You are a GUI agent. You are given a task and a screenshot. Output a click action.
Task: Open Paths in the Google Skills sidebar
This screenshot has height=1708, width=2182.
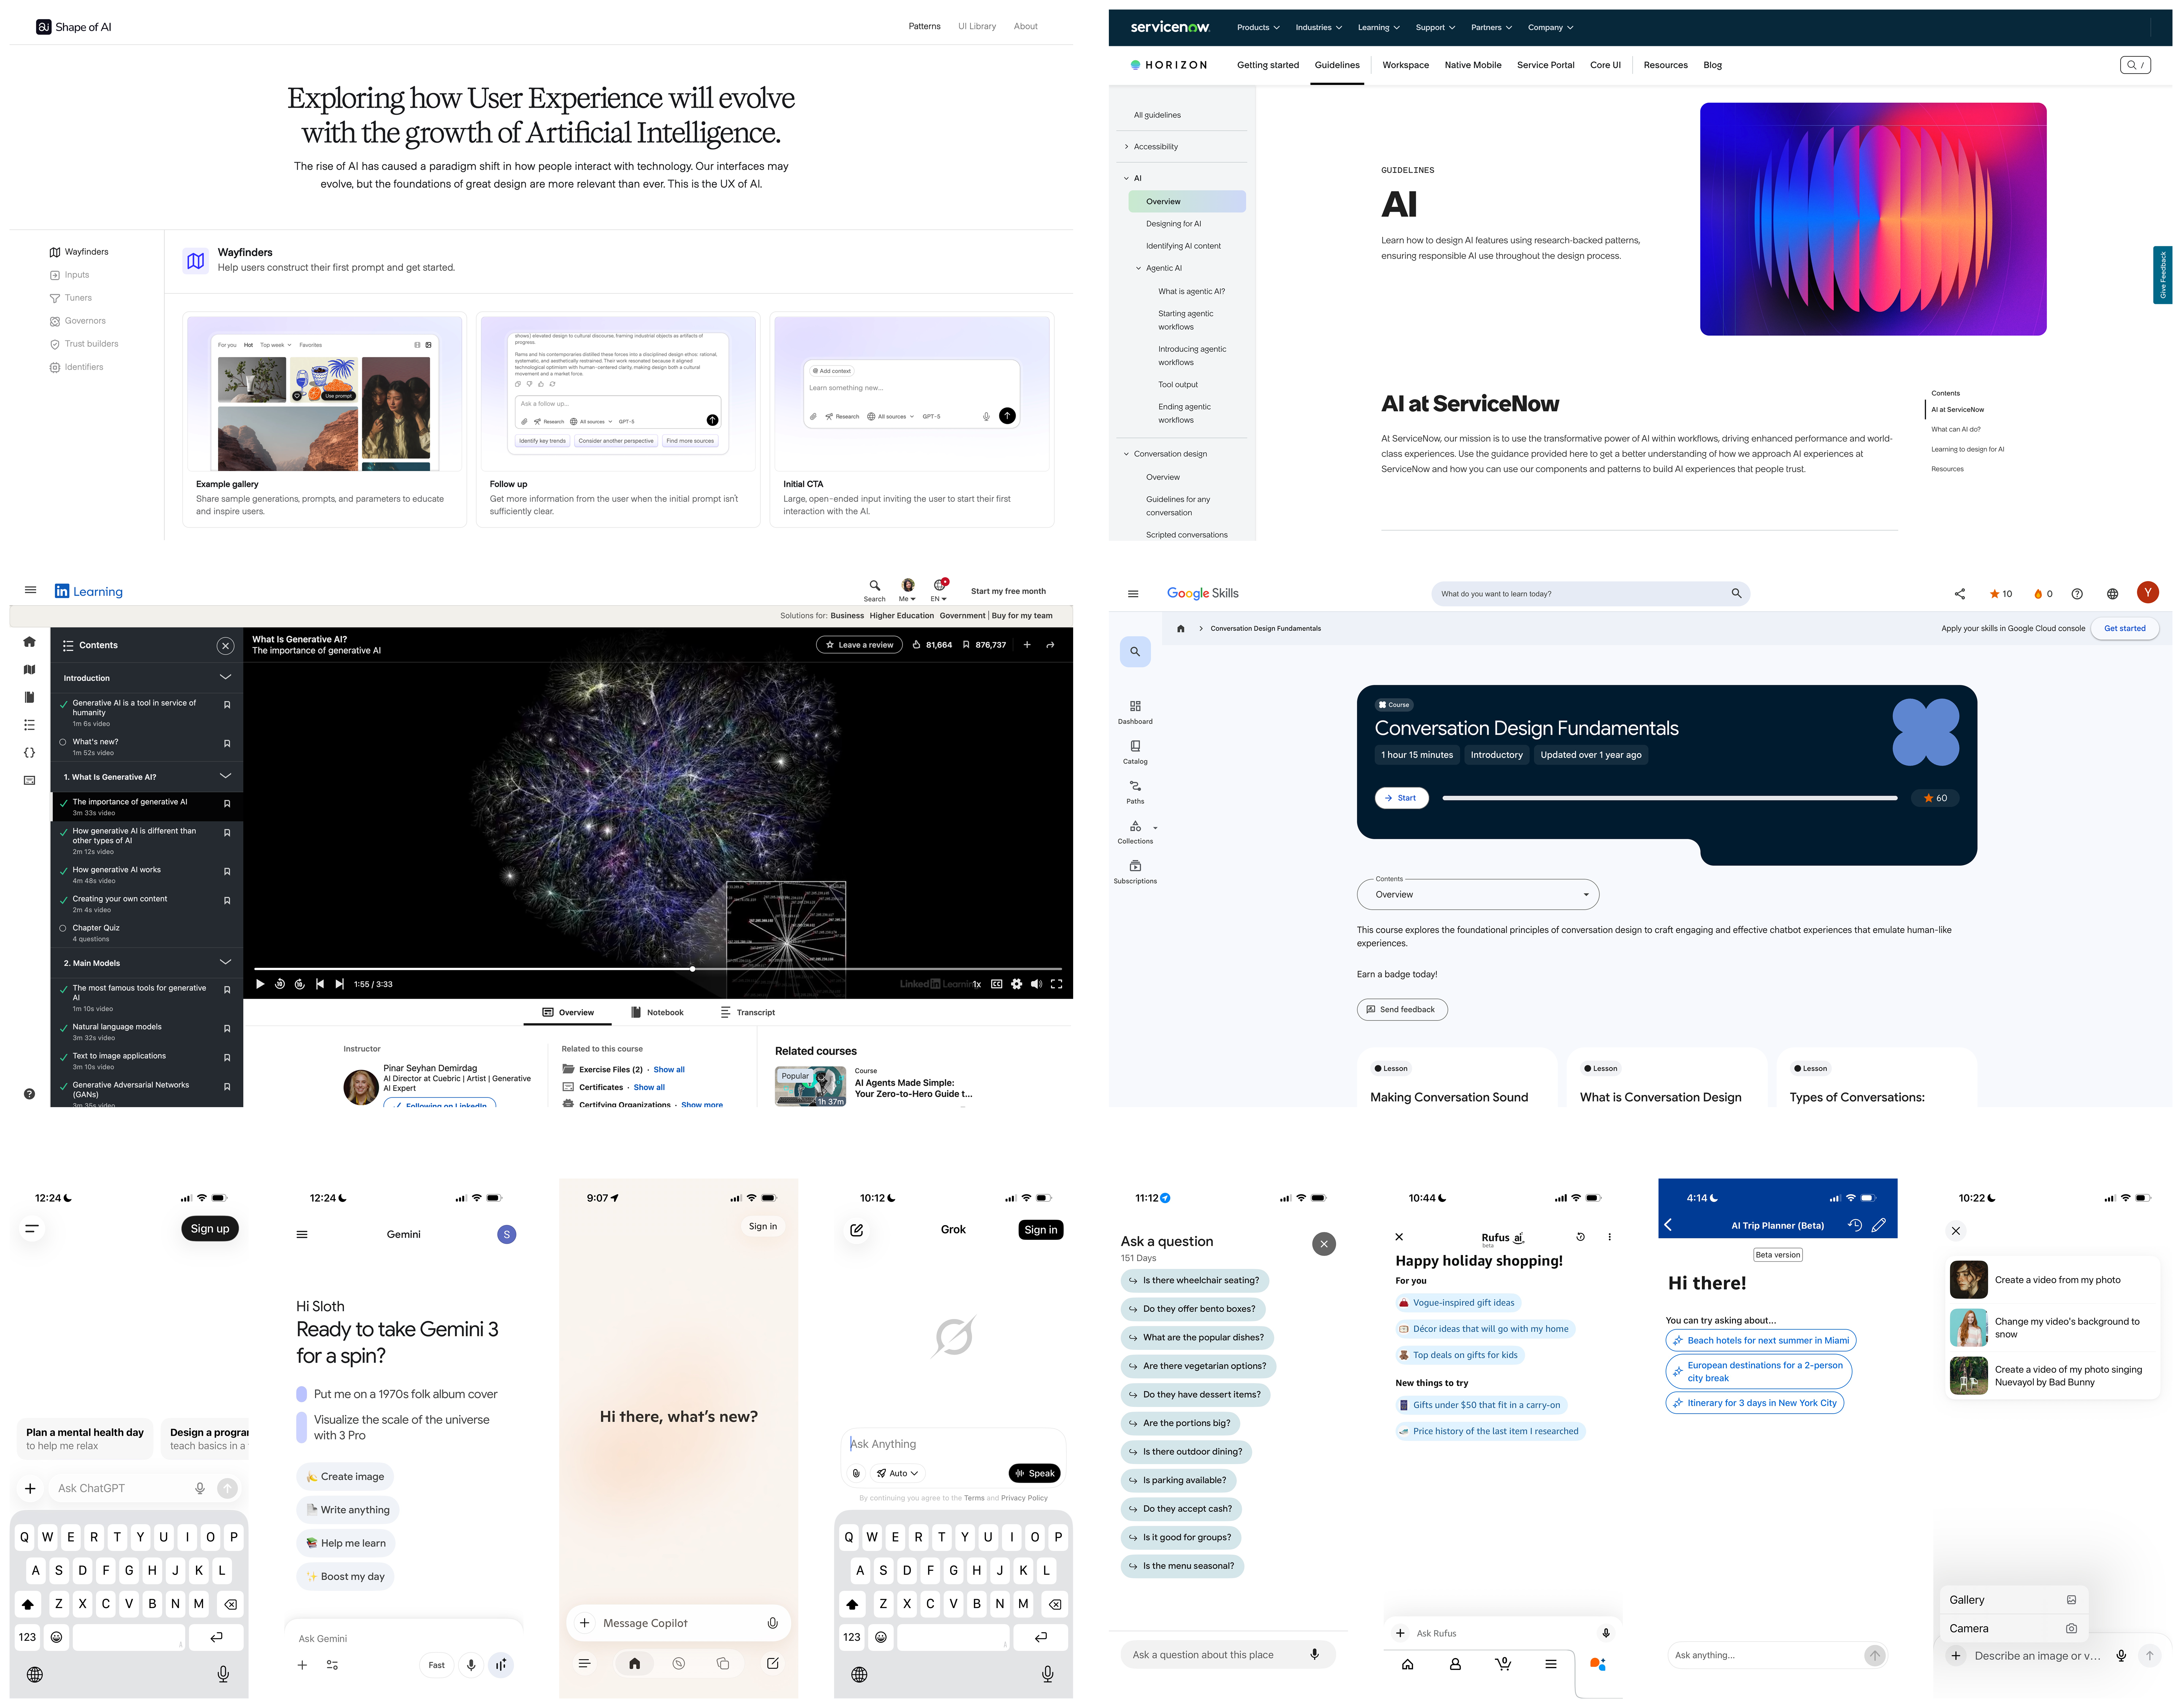[1135, 791]
